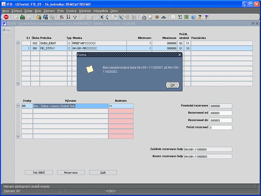The width and height of the screenshot is (261, 196).
Task: Click the 'Rok - číslice v masce číselné řady' cell
Action: (70, 106)
